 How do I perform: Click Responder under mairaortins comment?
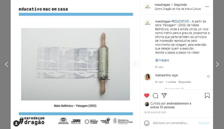(x=185, y=82)
